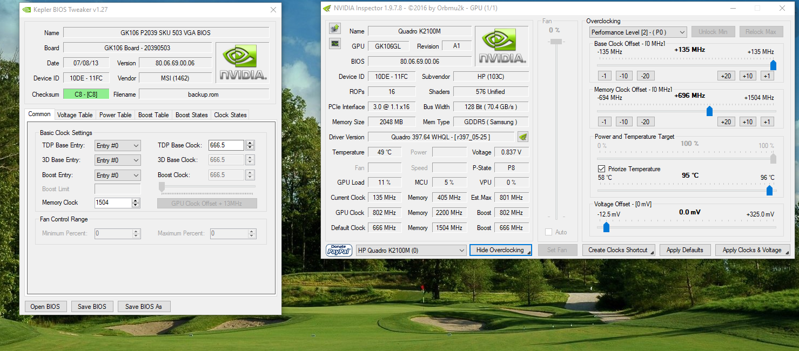The width and height of the screenshot is (799, 351).
Task: Click -10 under Memory Clock Offset
Action: 624,122
